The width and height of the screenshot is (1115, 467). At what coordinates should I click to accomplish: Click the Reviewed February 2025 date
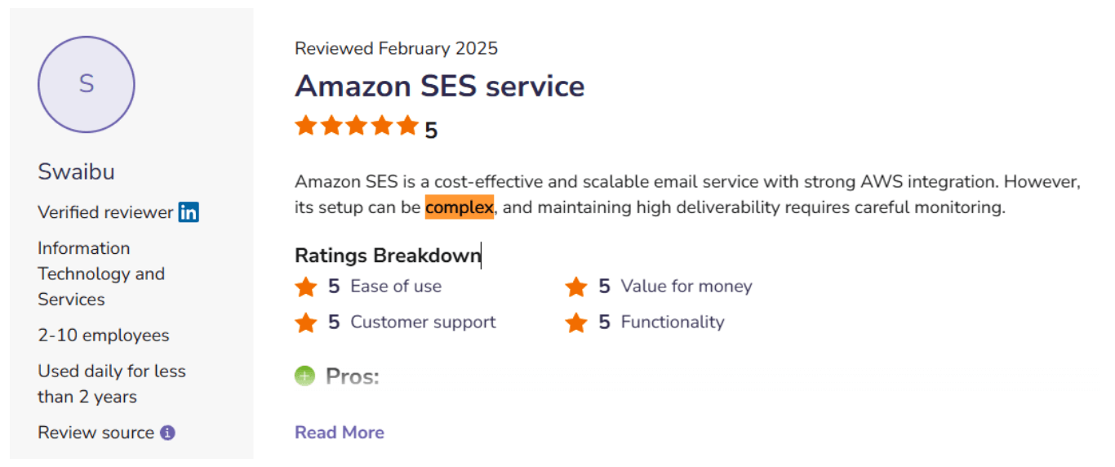(396, 48)
